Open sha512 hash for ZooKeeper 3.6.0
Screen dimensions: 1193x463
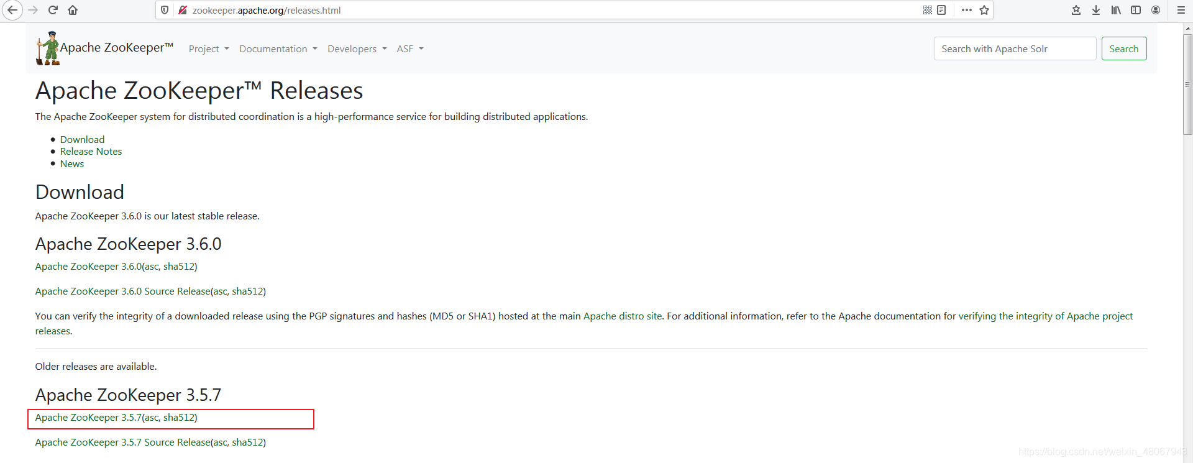click(178, 267)
